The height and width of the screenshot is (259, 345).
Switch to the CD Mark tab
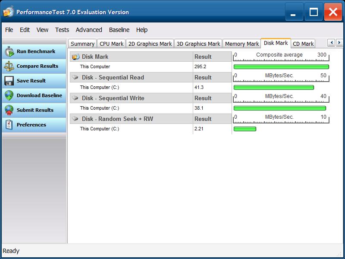coord(303,44)
